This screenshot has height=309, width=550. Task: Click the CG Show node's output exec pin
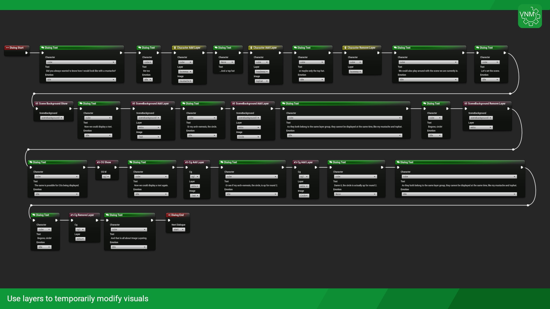[116, 167]
